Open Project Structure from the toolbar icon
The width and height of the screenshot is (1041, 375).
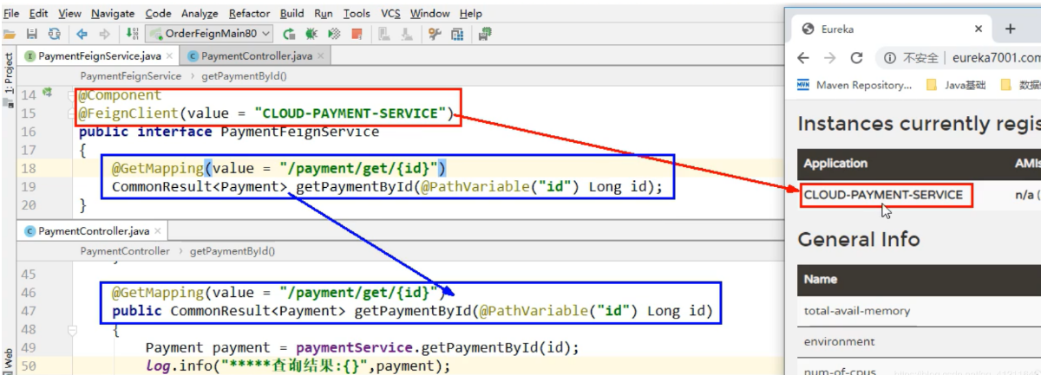(x=458, y=34)
